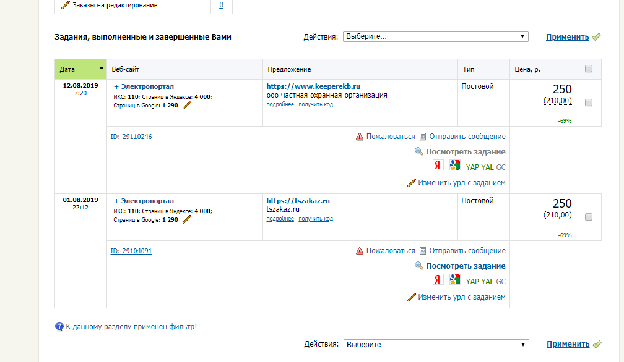
Task: Check the box for the keeperekb.ru order
Action: point(589,103)
